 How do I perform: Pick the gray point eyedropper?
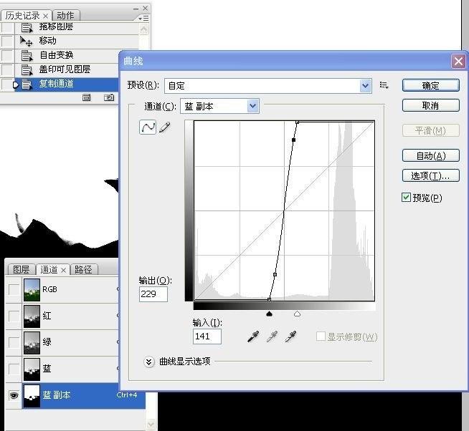point(272,336)
